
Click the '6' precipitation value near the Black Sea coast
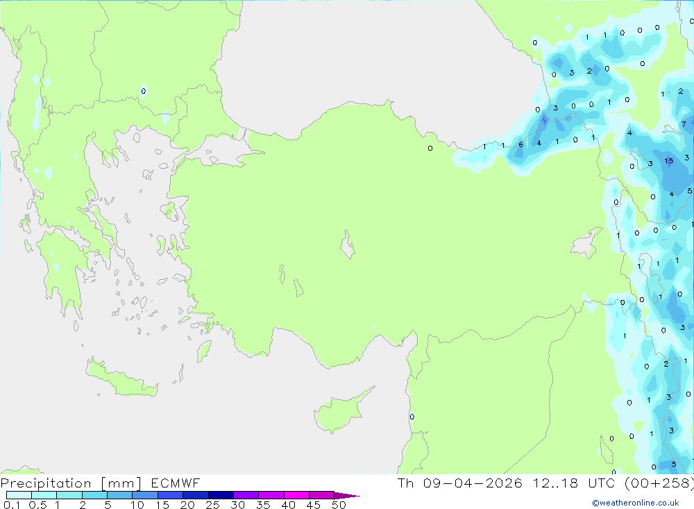[521, 144]
